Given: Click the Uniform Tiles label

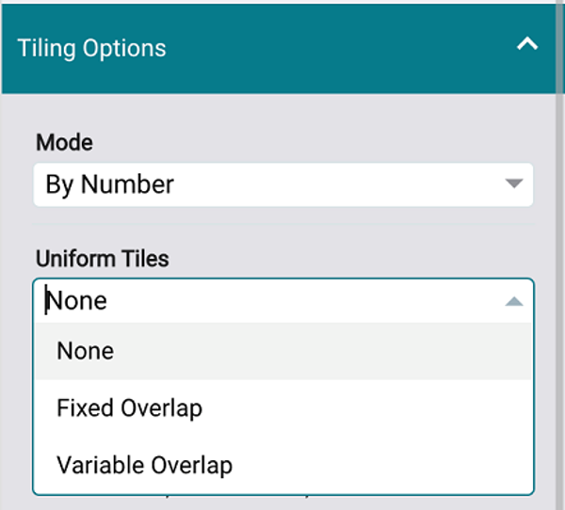Looking at the screenshot, I should pos(102,259).
